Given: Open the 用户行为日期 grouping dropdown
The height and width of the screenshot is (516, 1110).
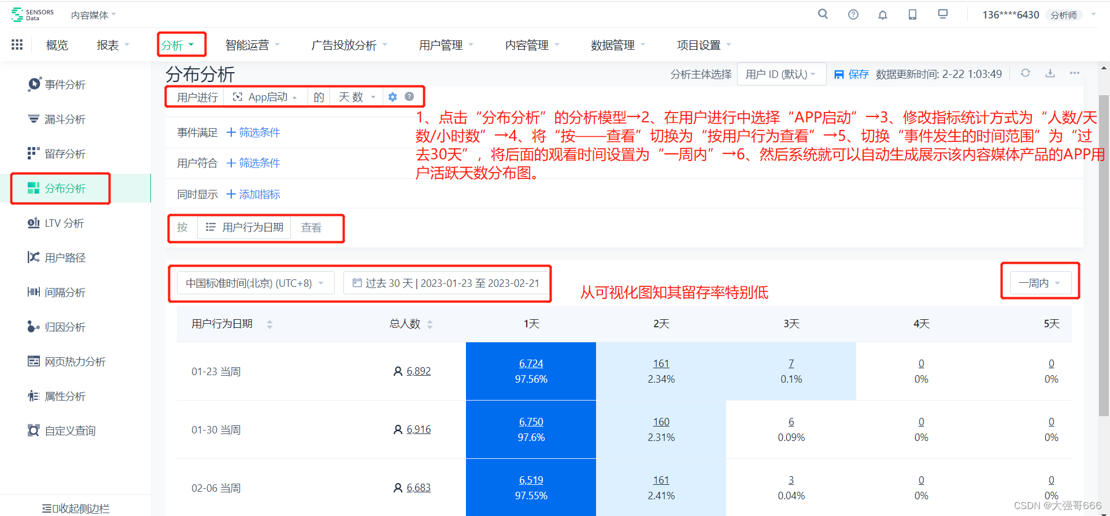Looking at the screenshot, I should click(245, 227).
